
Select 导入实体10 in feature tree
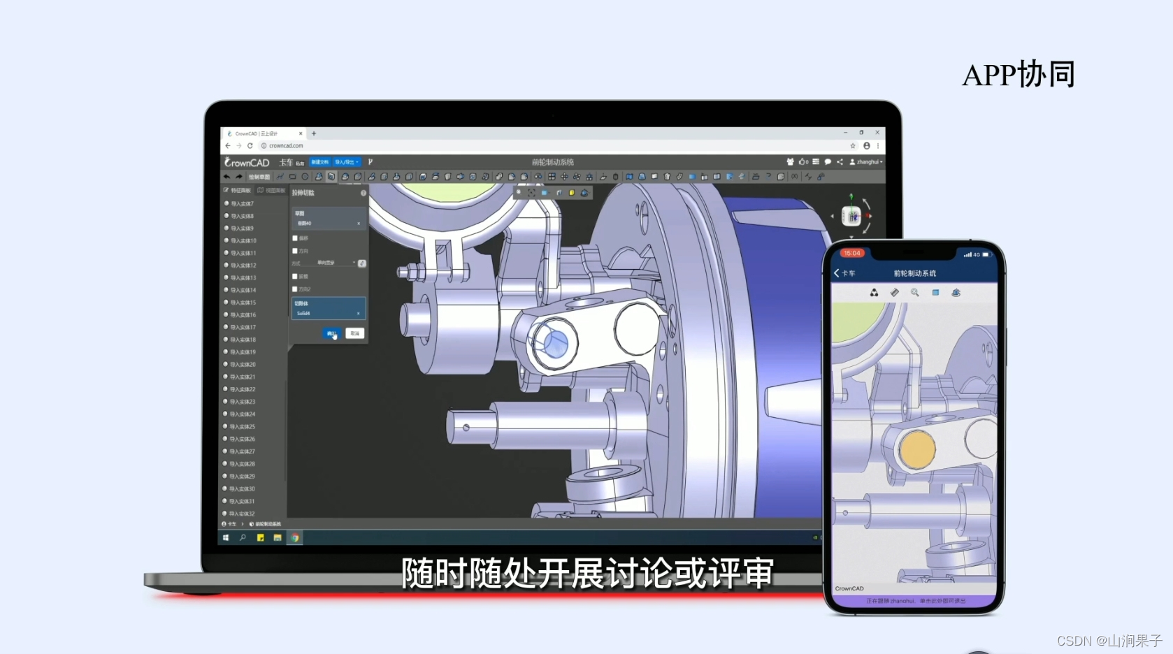[x=244, y=241]
